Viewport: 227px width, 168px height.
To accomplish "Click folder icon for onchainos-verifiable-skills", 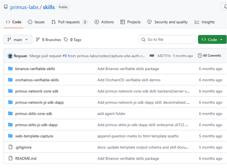I will pyautogui.click(x=10, y=80).
